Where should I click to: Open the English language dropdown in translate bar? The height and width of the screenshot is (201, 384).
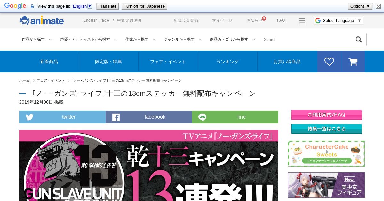pyautogui.click(x=82, y=6)
